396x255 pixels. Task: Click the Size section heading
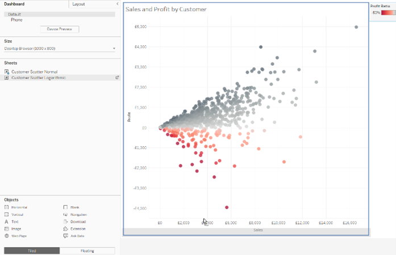point(8,41)
